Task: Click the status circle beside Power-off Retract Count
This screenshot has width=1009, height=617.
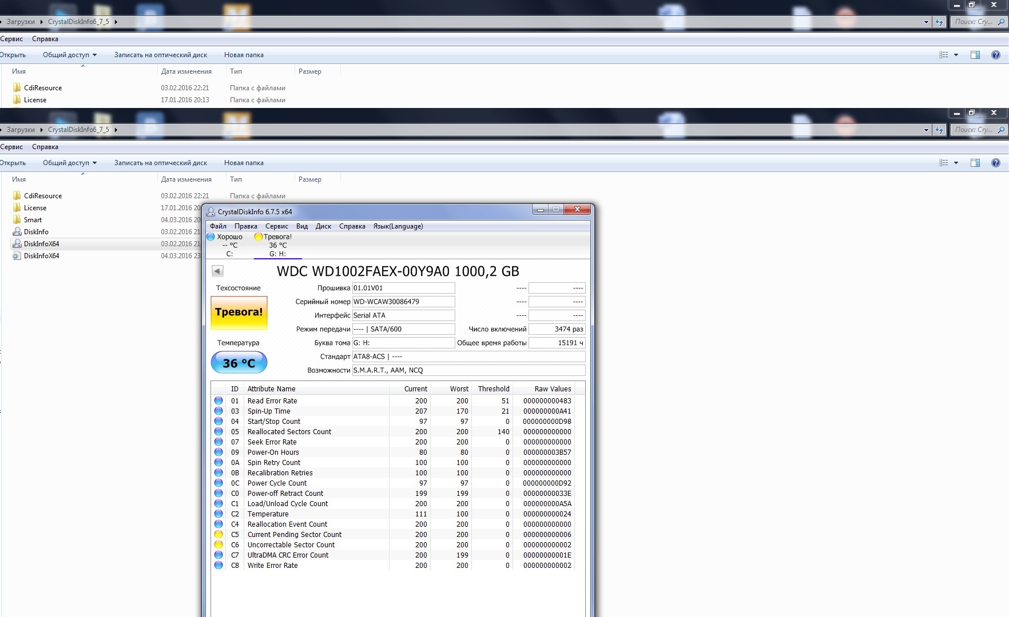Action: click(x=219, y=493)
